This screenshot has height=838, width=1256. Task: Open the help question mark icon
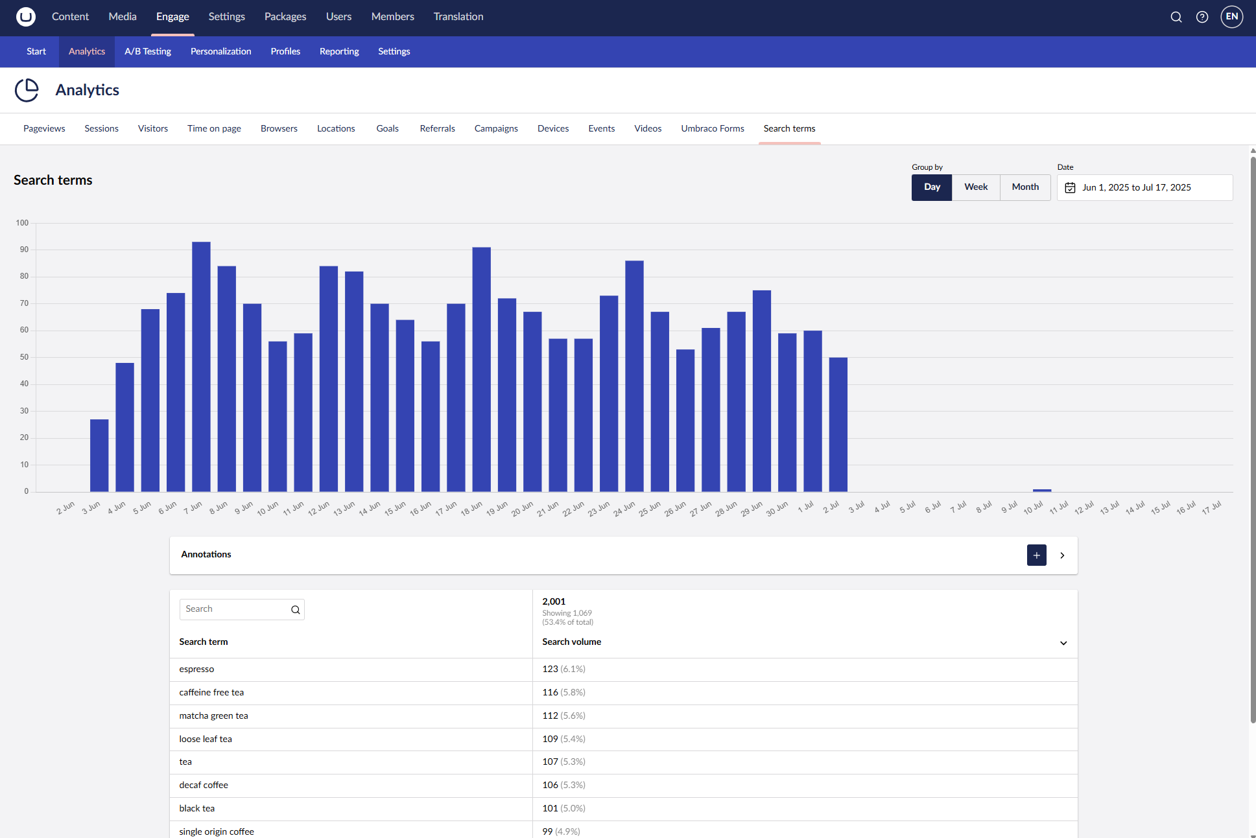pyautogui.click(x=1202, y=17)
